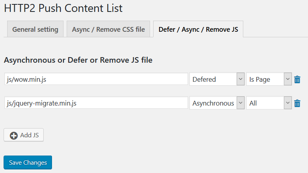The width and height of the screenshot is (308, 173).
Task: Click the js/wow.min.js text field
Action: point(96,79)
